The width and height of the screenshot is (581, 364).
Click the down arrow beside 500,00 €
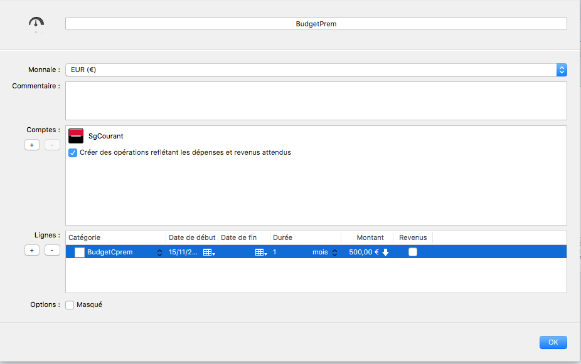386,252
